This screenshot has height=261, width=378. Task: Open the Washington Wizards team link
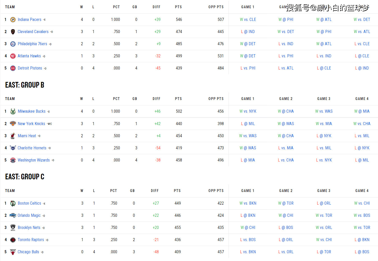click(34, 160)
